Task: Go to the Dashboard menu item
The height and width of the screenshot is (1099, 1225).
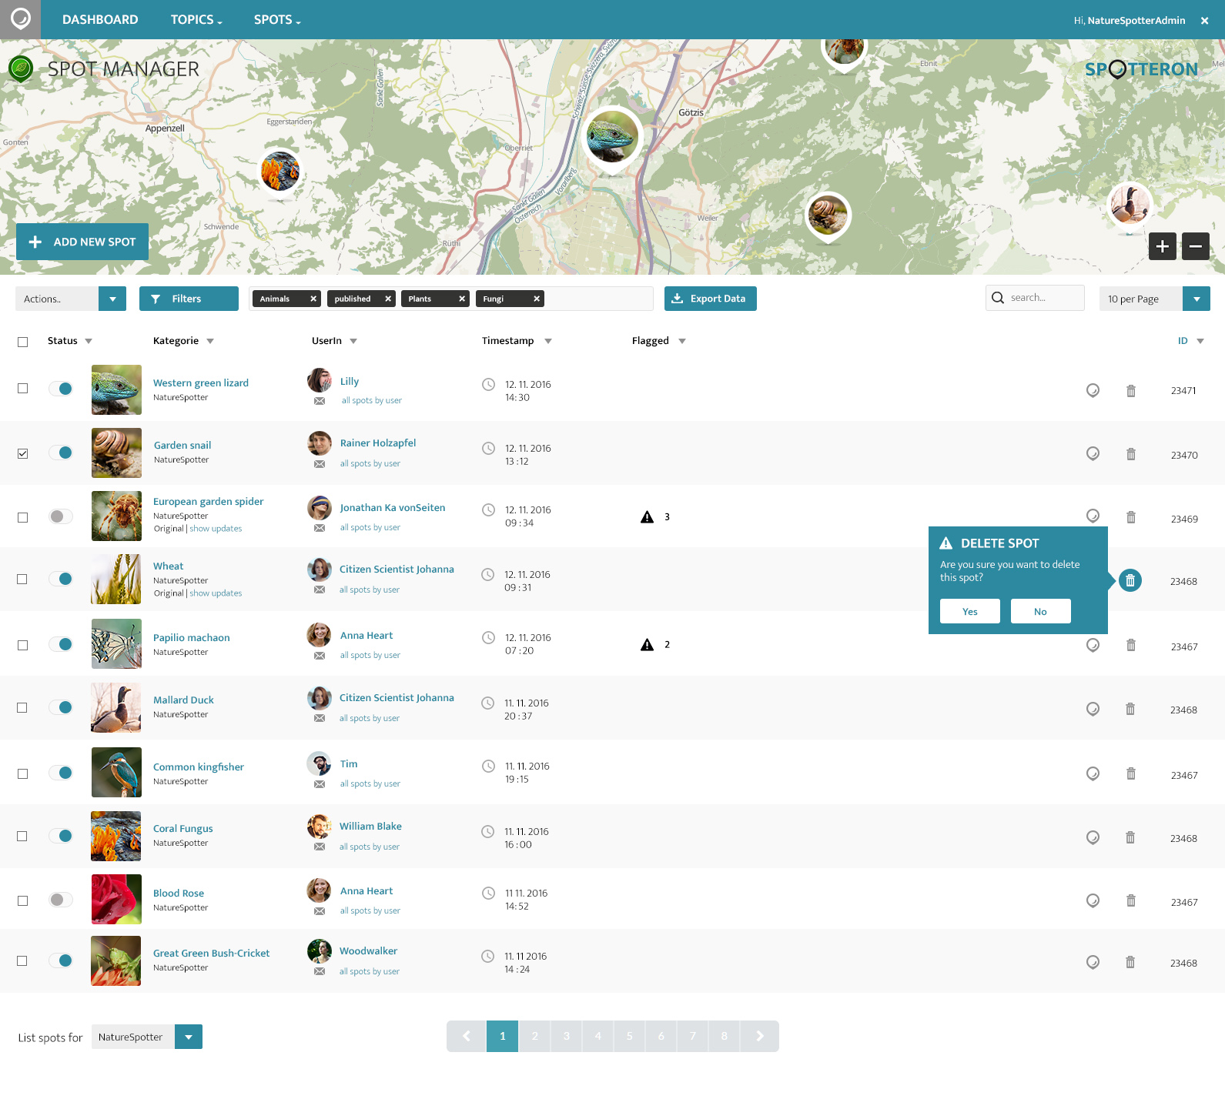Action: coord(100,20)
